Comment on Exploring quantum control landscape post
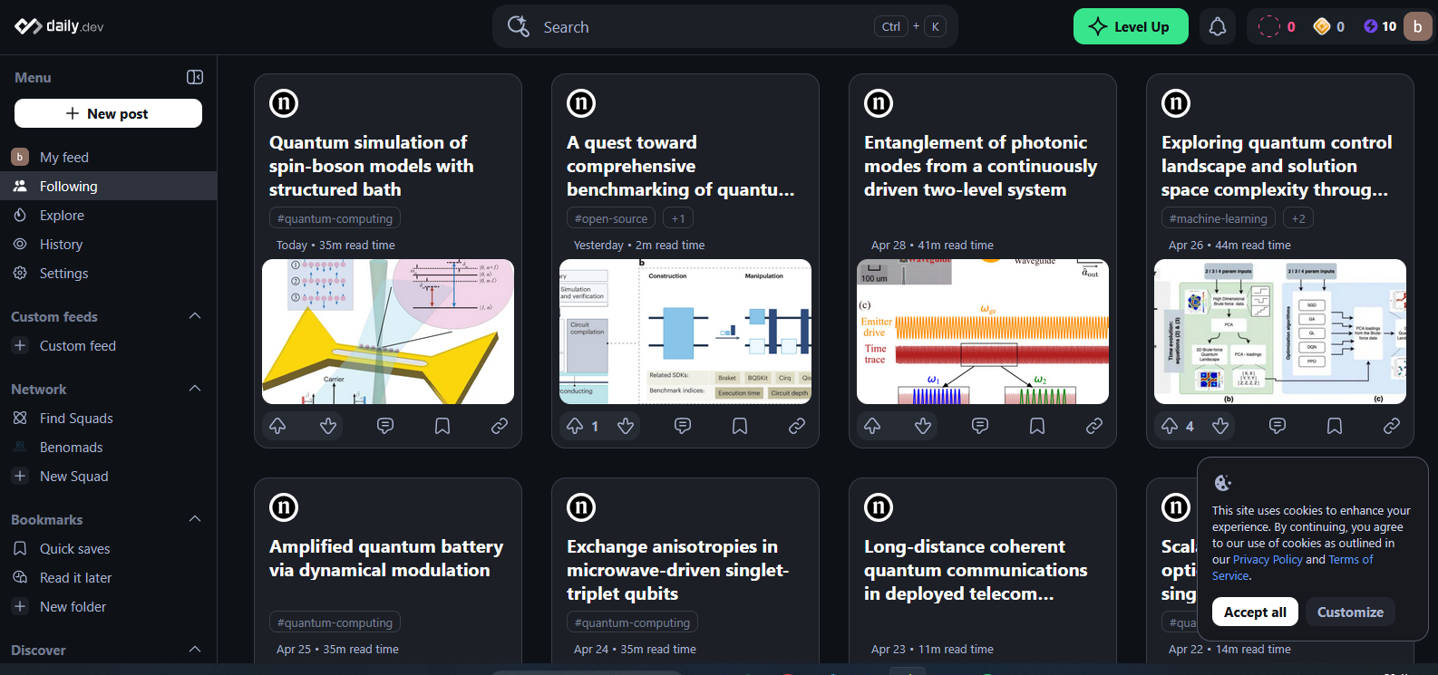This screenshot has width=1438, height=675. pyautogui.click(x=1278, y=426)
